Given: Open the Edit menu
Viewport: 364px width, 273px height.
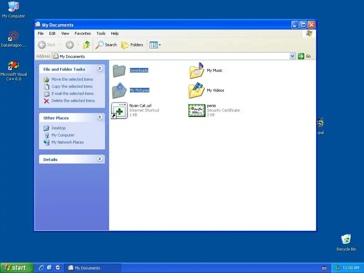Looking at the screenshot, I should pos(52,33).
